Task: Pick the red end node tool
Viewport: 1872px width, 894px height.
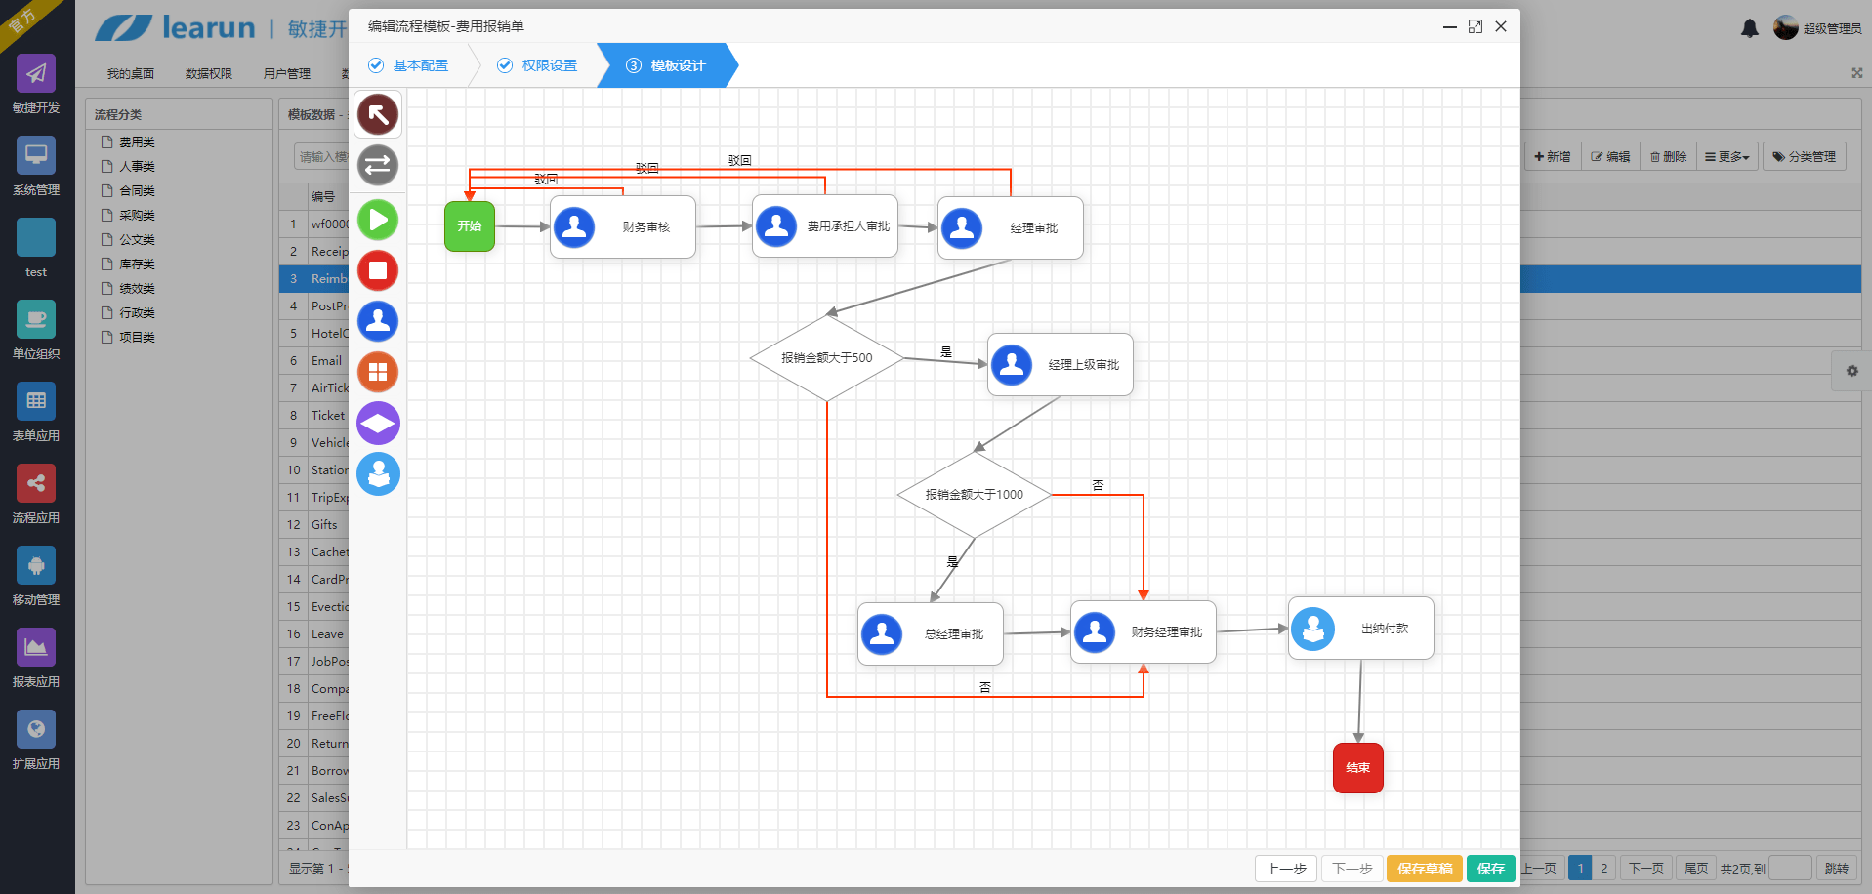Action: pyautogui.click(x=378, y=270)
